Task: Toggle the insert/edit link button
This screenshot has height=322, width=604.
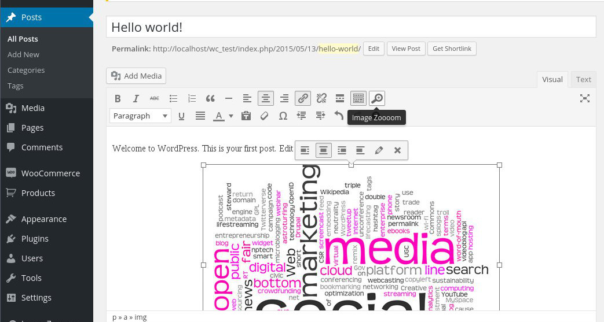Action: click(303, 98)
